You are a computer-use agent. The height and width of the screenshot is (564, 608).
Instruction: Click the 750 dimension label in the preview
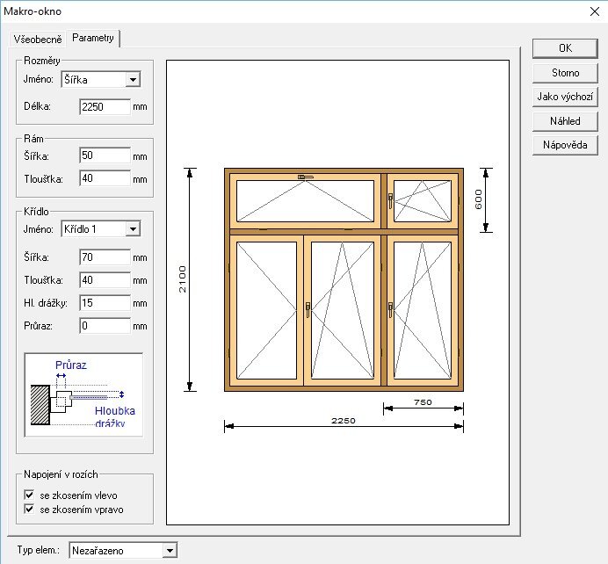point(423,401)
